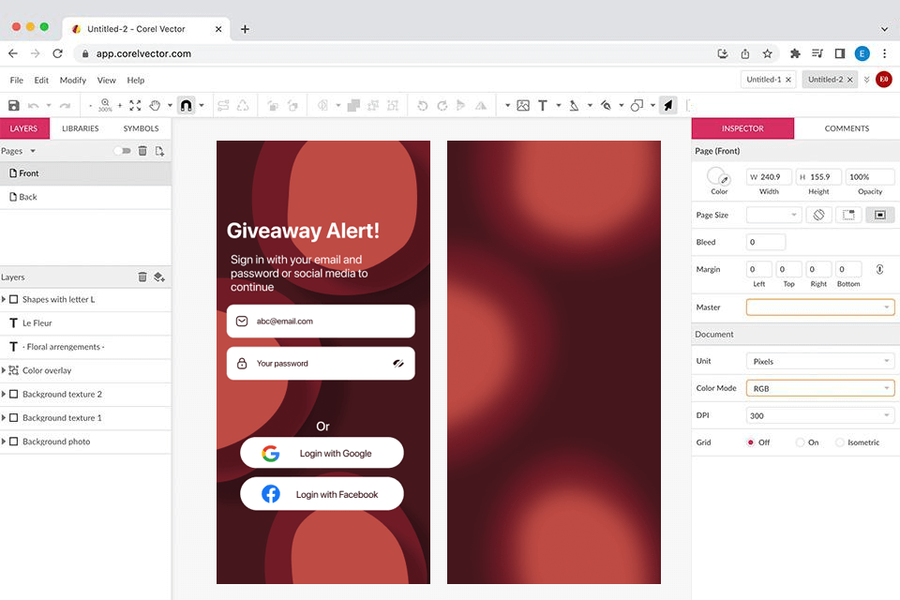
Task: Select the pointer selection tool
Action: tap(668, 106)
